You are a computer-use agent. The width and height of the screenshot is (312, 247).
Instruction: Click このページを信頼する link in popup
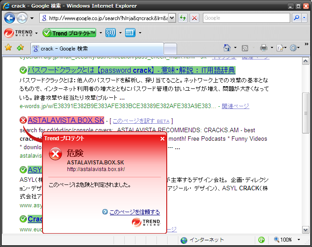pos(135,212)
